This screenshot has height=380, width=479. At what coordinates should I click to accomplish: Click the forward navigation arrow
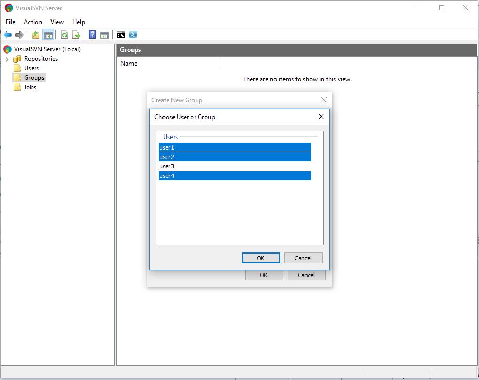click(x=20, y=35)
